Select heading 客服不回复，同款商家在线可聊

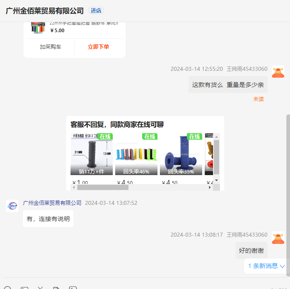tap(117, 124)
